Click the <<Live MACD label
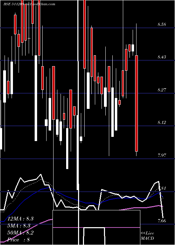The width and height of the screenshot is (175, 245). tap(147, 236)
